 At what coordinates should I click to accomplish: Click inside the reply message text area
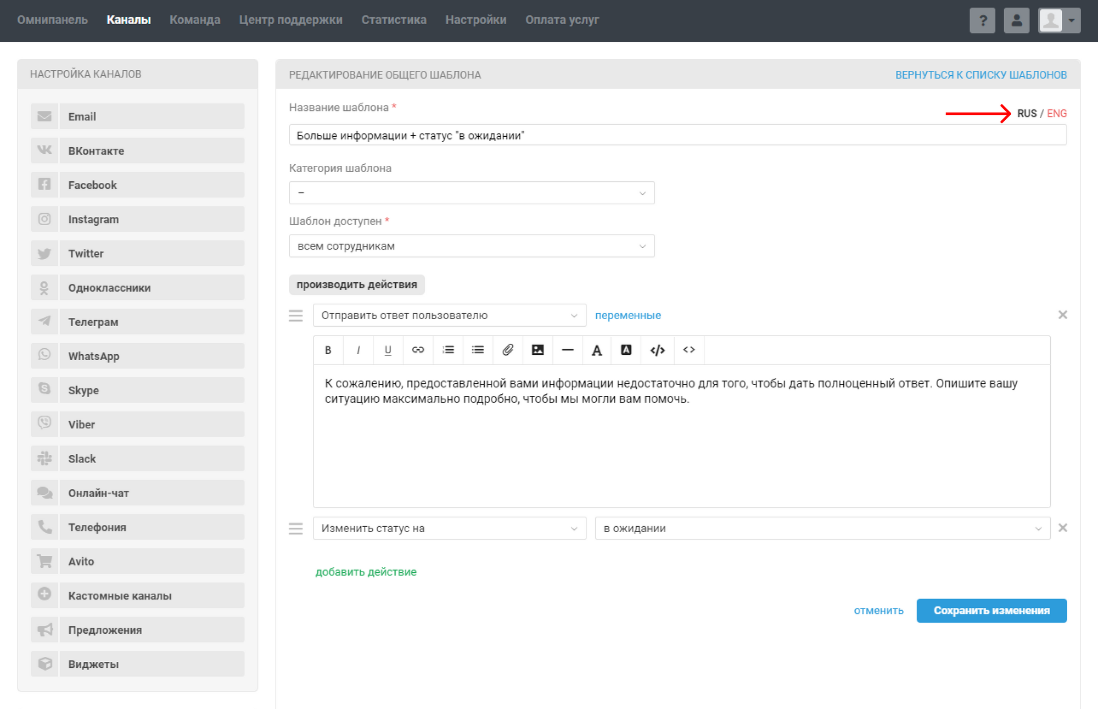(x=681, y=436)
